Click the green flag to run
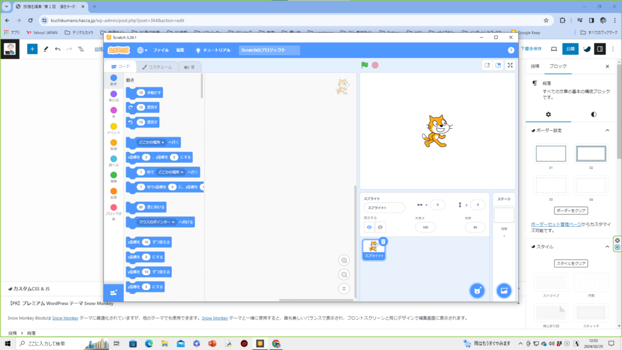Image resolution: width=622 pixels, height=350 pixels. pos(364,65)
